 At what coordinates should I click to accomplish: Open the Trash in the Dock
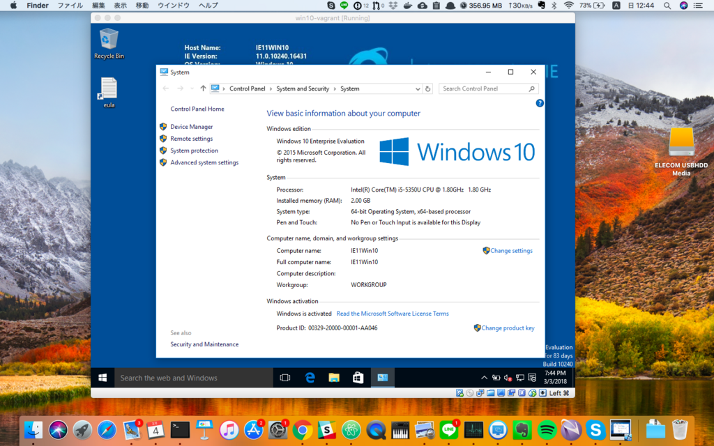(679, 429)
